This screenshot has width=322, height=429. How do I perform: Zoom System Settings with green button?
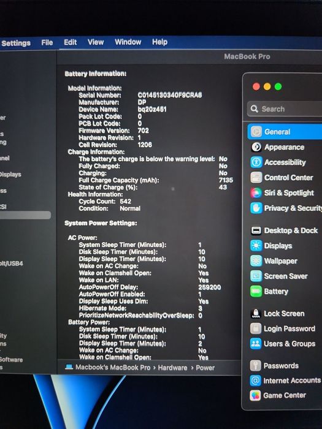coord(278,87)
